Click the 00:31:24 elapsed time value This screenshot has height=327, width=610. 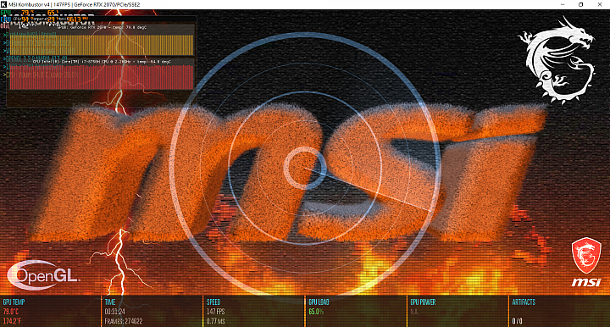114,312
